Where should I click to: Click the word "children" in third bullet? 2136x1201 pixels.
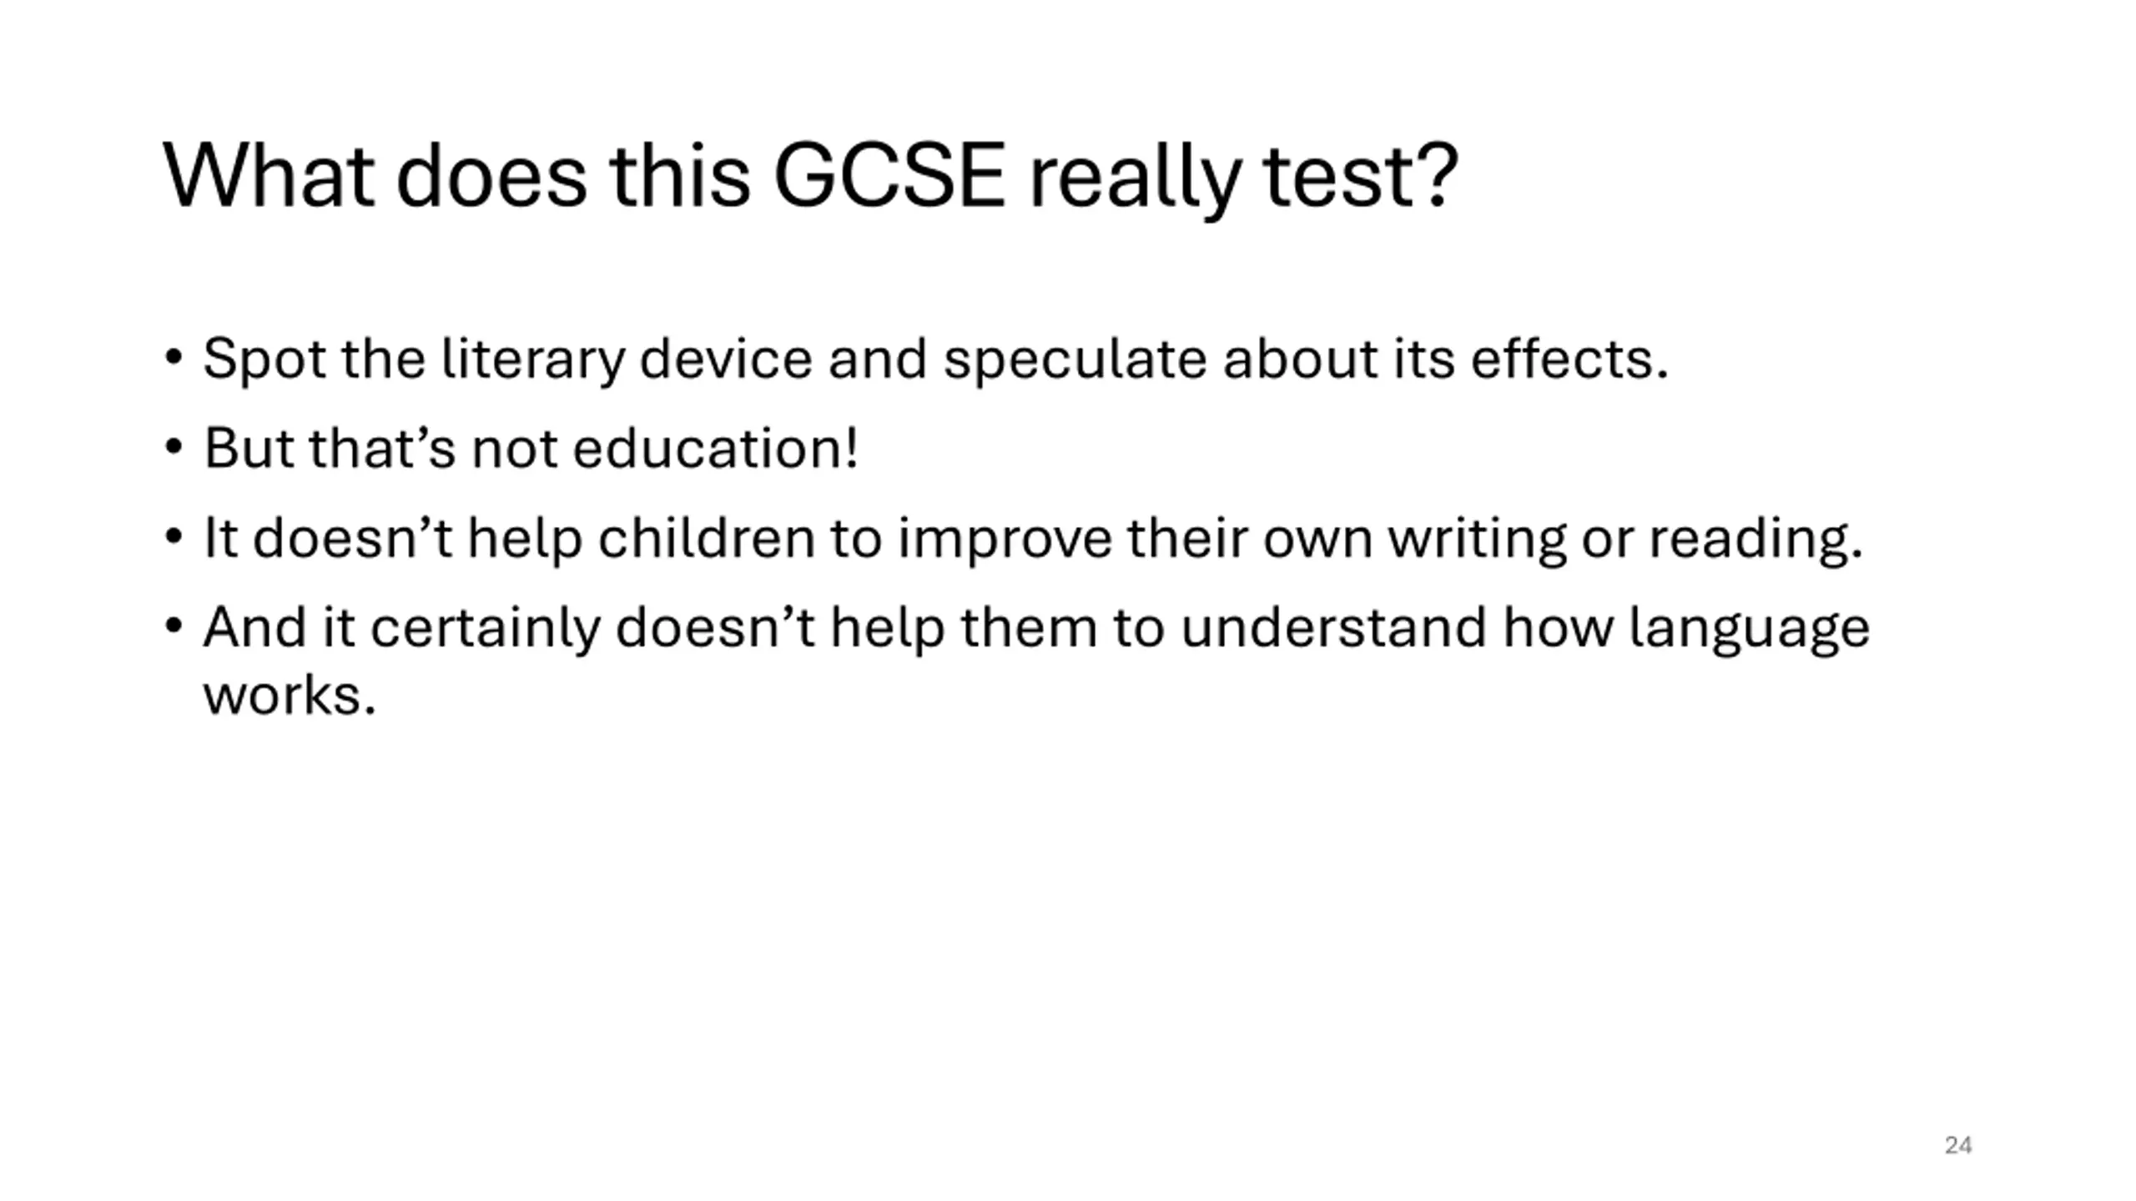(x=706, y=538)
